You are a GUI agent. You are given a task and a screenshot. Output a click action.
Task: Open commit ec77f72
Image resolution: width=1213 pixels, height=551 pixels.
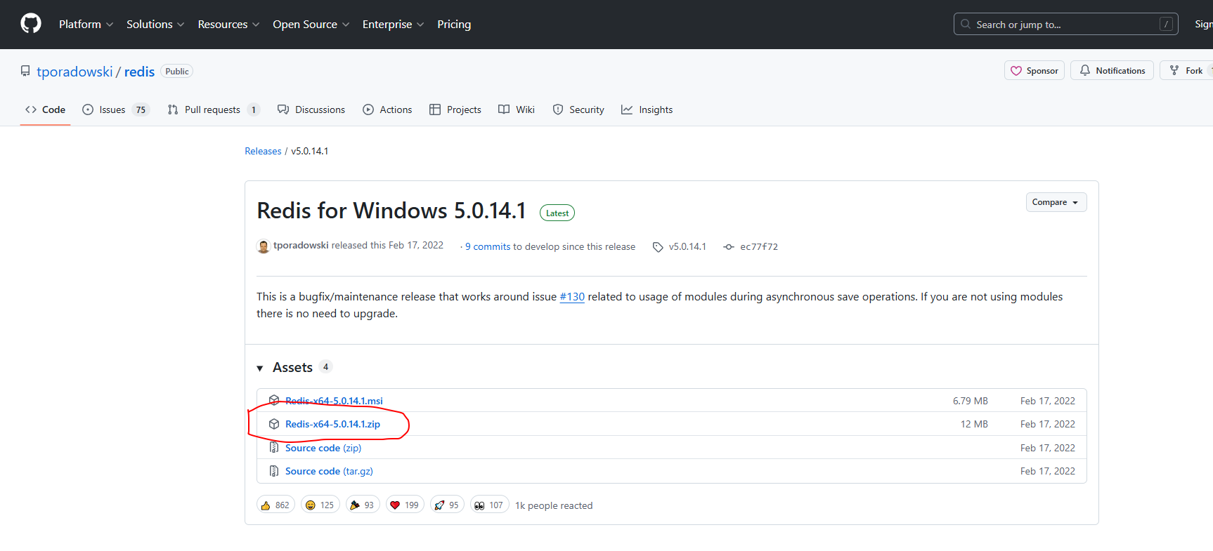point(758,246)
